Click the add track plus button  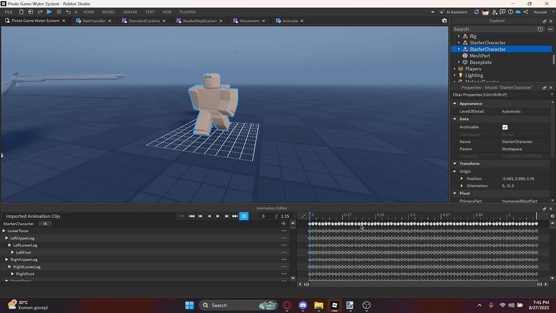283,223
